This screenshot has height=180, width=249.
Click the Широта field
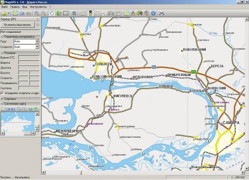(x=29, y=63)
